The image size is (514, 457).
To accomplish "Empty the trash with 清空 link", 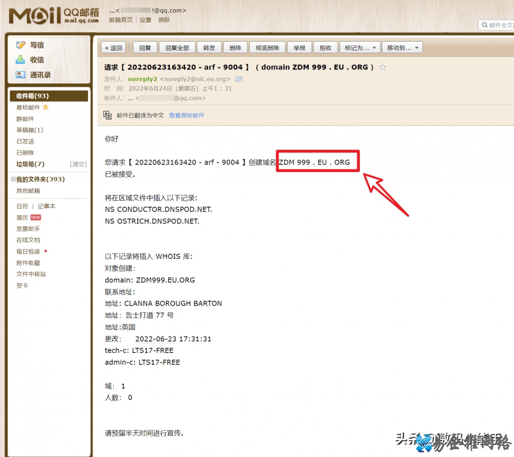I will [x=78, y=164].
